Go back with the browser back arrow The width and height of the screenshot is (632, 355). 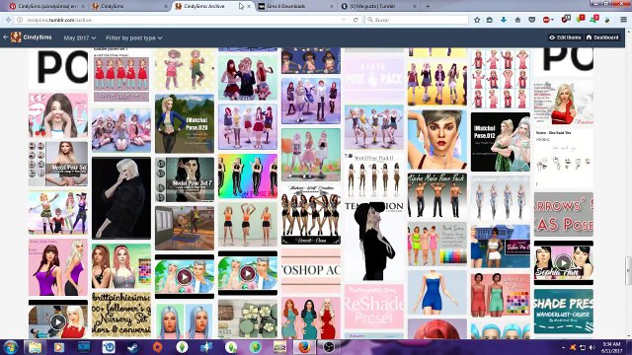pyautogui.click(x=9, y=20)
